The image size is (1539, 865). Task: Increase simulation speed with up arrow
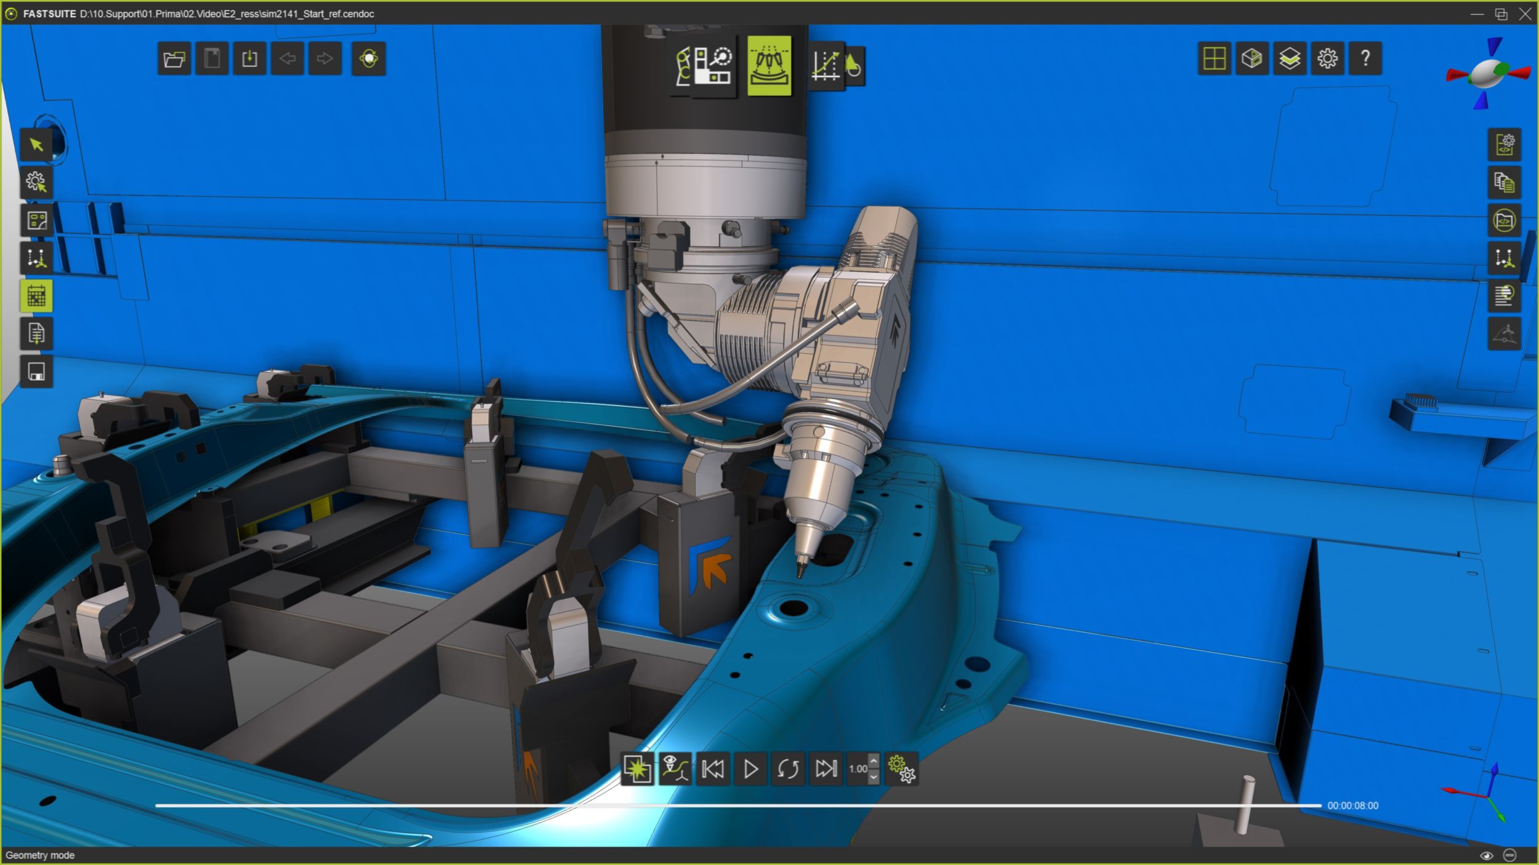[x=874, y=762]
